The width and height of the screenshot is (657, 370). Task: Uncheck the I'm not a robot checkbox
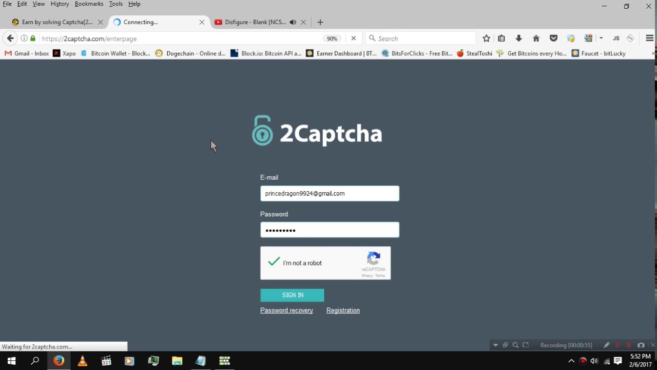tap(274, 262)
